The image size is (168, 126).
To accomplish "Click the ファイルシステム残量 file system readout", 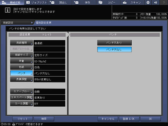I will tap(154, 18).
